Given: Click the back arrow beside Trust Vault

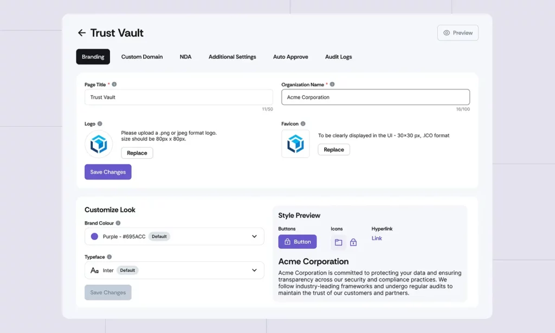Looking at the screenshot, I should (x=82, y=33).
